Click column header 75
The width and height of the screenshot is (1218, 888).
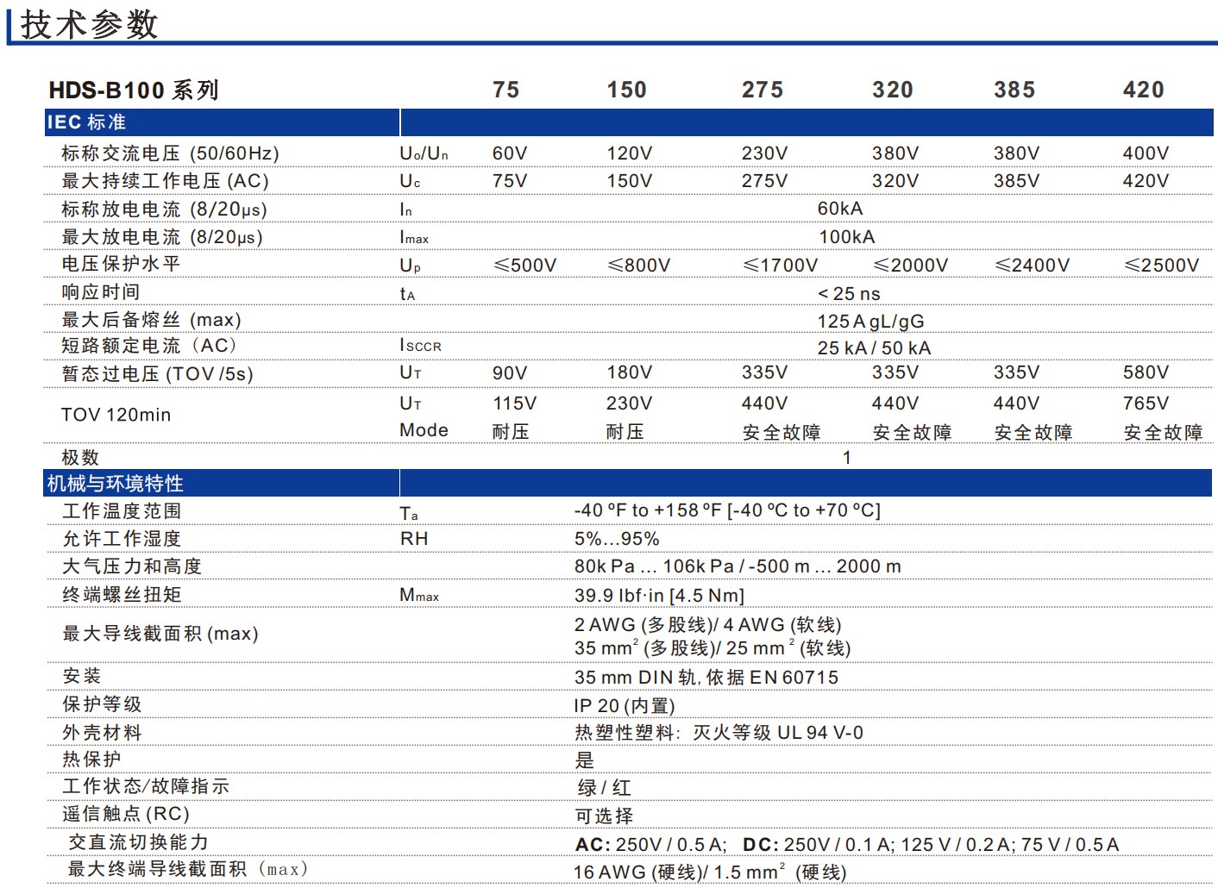[506, 90]
